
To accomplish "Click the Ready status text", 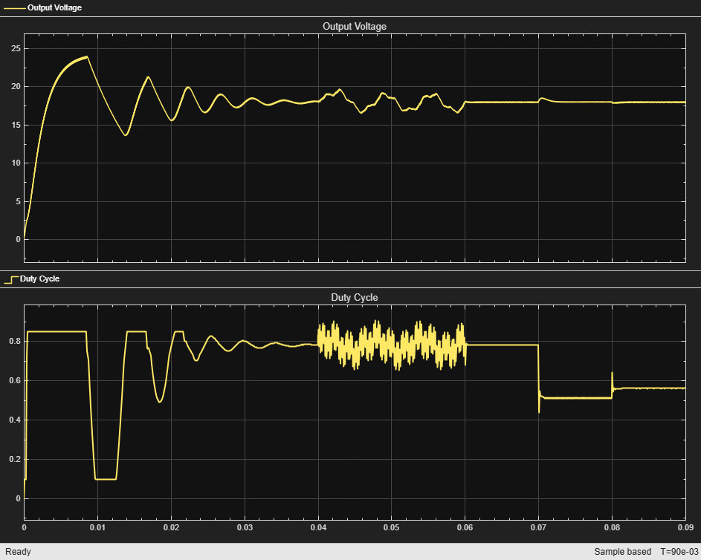I will coord(19,552).
